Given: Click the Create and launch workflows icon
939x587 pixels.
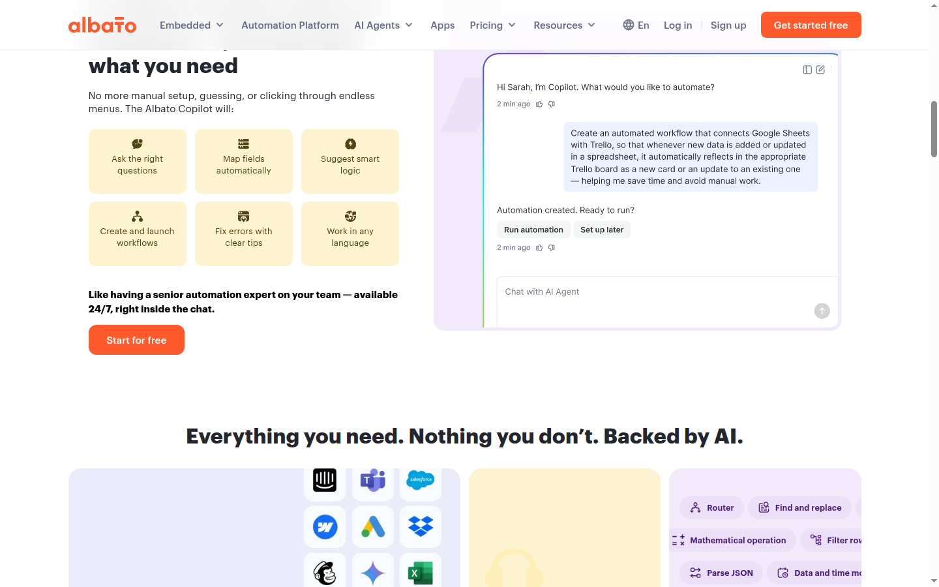Looking at the screenshot, I should point(137,217).
